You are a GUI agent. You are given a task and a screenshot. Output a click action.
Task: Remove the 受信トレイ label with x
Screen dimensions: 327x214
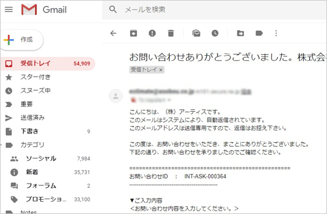pyautogui.click(x=161, y=70)
